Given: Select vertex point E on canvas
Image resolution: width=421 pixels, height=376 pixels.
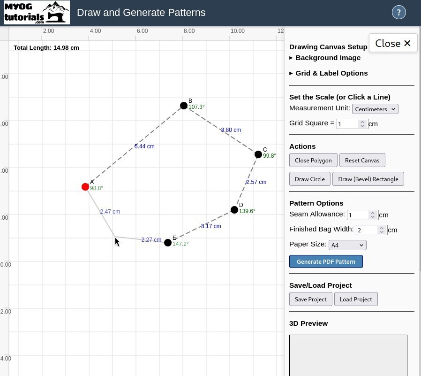Looking at the screenshot, I should (168, 243).
